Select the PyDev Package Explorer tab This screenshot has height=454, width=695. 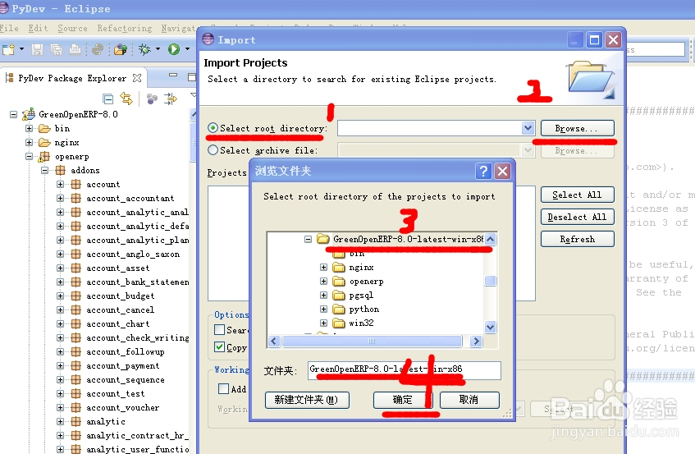pos(72,78)
